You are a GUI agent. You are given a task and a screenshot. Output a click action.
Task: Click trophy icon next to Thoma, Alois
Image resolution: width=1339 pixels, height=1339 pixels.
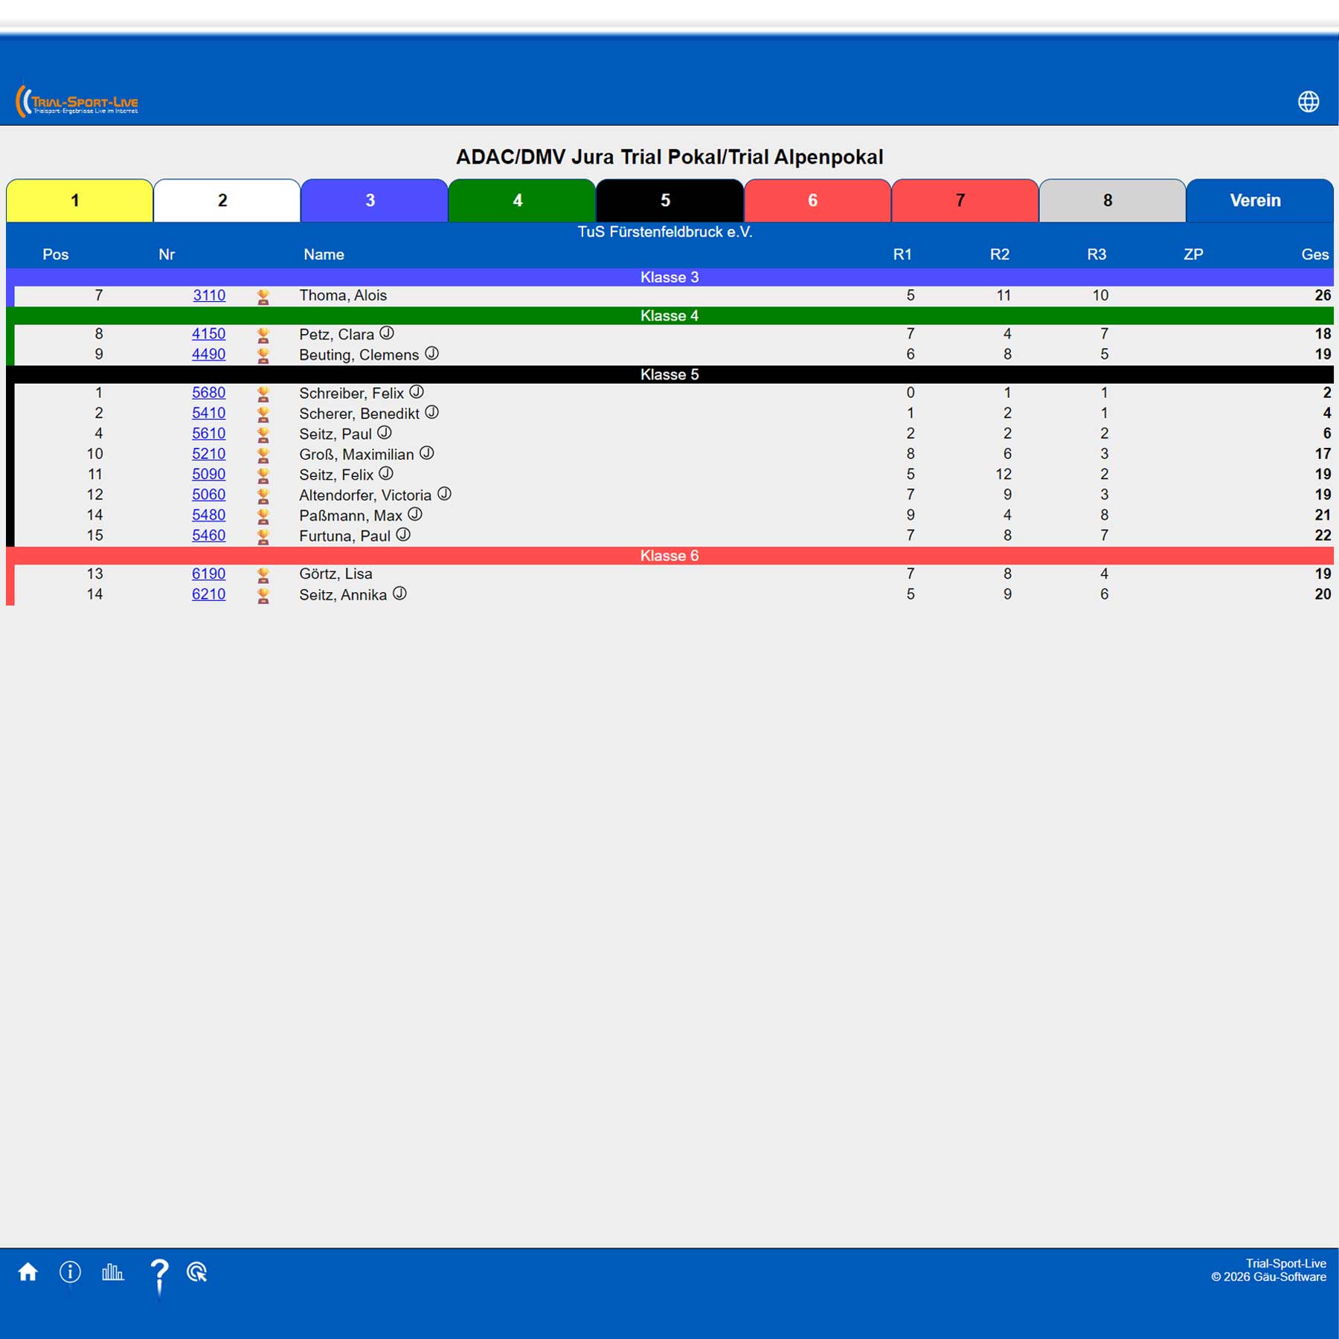coord(263,297)
